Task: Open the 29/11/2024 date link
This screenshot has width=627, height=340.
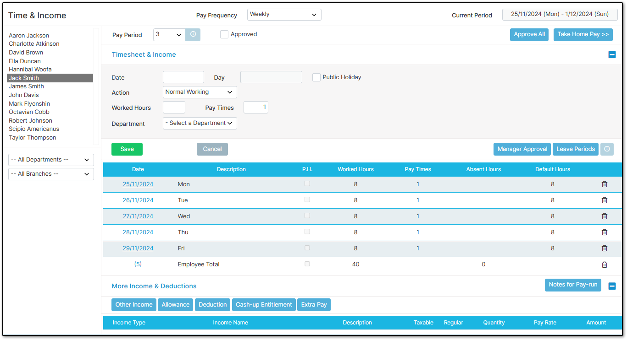Action: (x=138, y=248)
